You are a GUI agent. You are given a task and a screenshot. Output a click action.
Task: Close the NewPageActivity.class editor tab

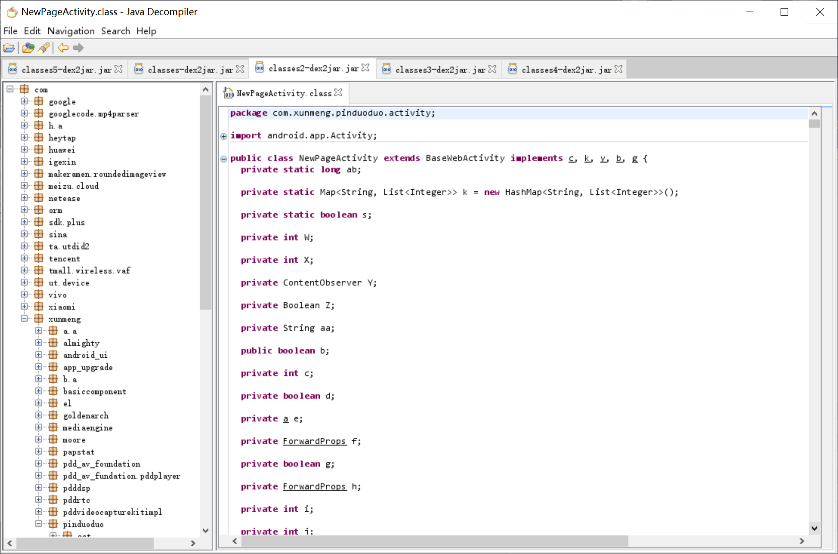tap(338, 93)
